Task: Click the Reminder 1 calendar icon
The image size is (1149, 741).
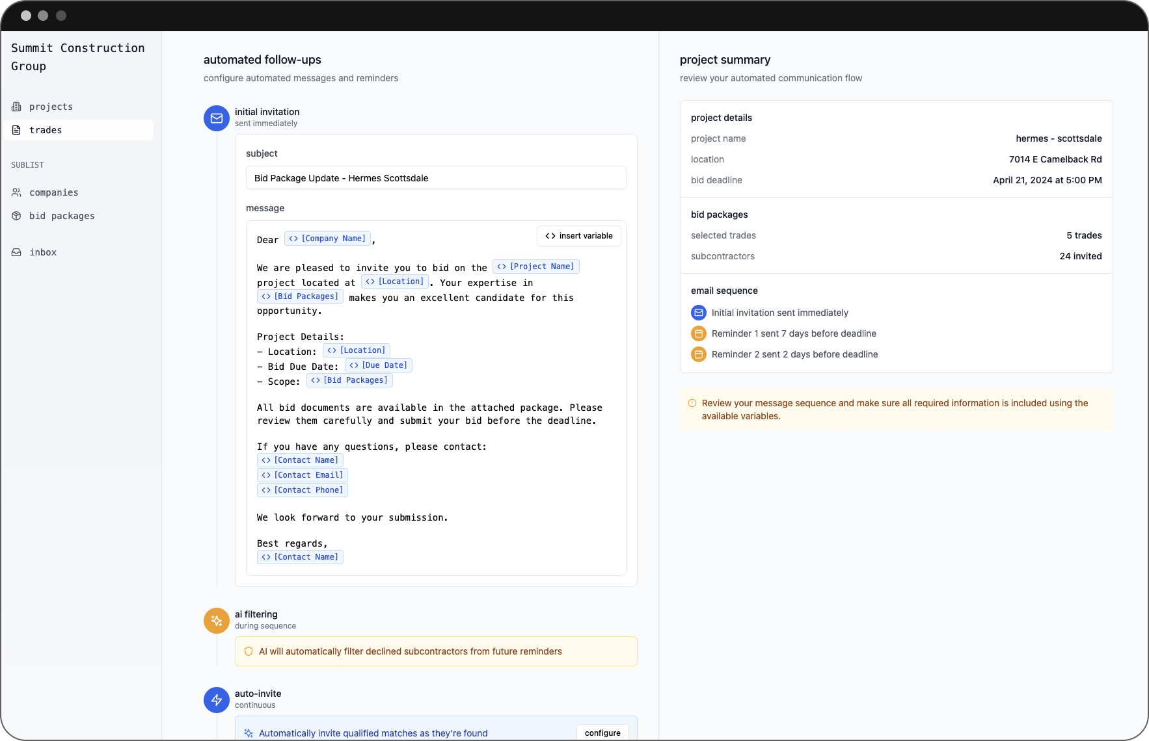Action: coord(698,333)
